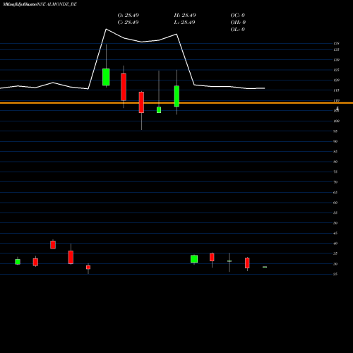
Task: Click the 120 price axis label
Action: click(337, 80)
